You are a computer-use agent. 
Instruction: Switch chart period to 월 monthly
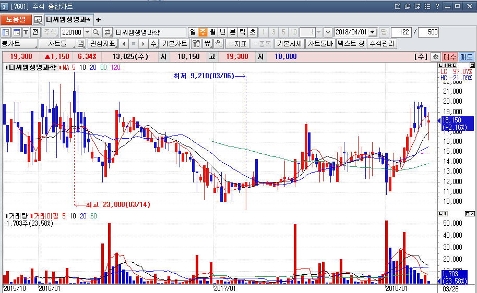[212, 32]
